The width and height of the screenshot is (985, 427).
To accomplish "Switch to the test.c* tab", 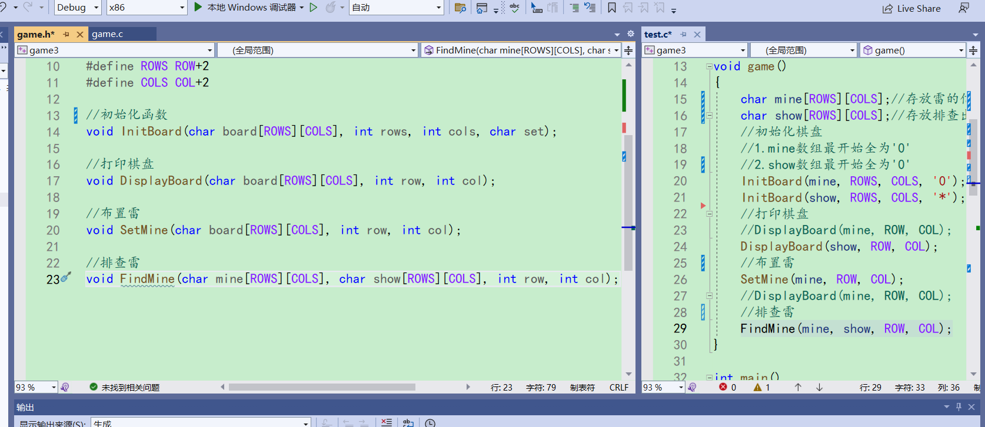I will pyautogui.click(x=658, y=34).
